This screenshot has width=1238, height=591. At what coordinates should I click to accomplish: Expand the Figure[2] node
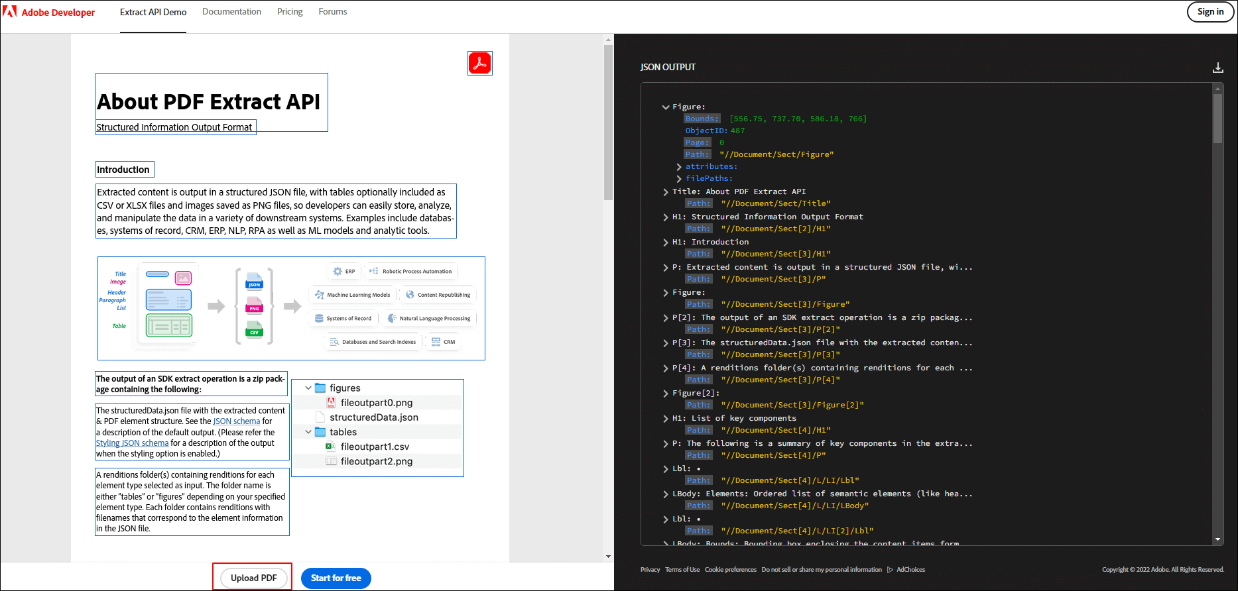click(666, 394)
